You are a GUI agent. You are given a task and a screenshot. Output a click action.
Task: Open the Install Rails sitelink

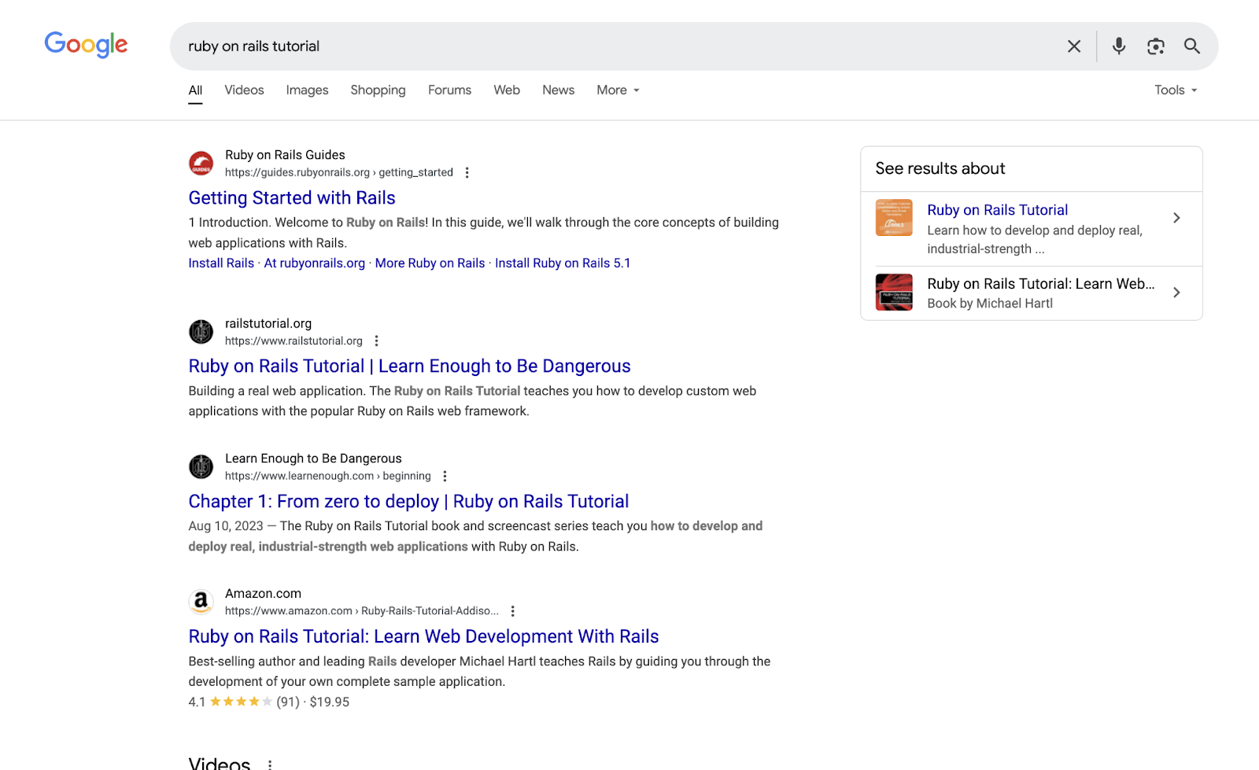click(221, 263)
